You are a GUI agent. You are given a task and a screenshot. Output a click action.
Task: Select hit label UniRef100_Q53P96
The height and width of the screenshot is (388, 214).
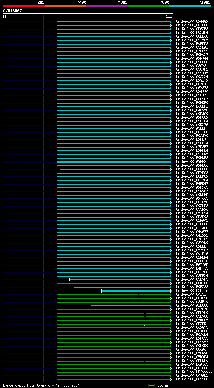tap(192, 210)
